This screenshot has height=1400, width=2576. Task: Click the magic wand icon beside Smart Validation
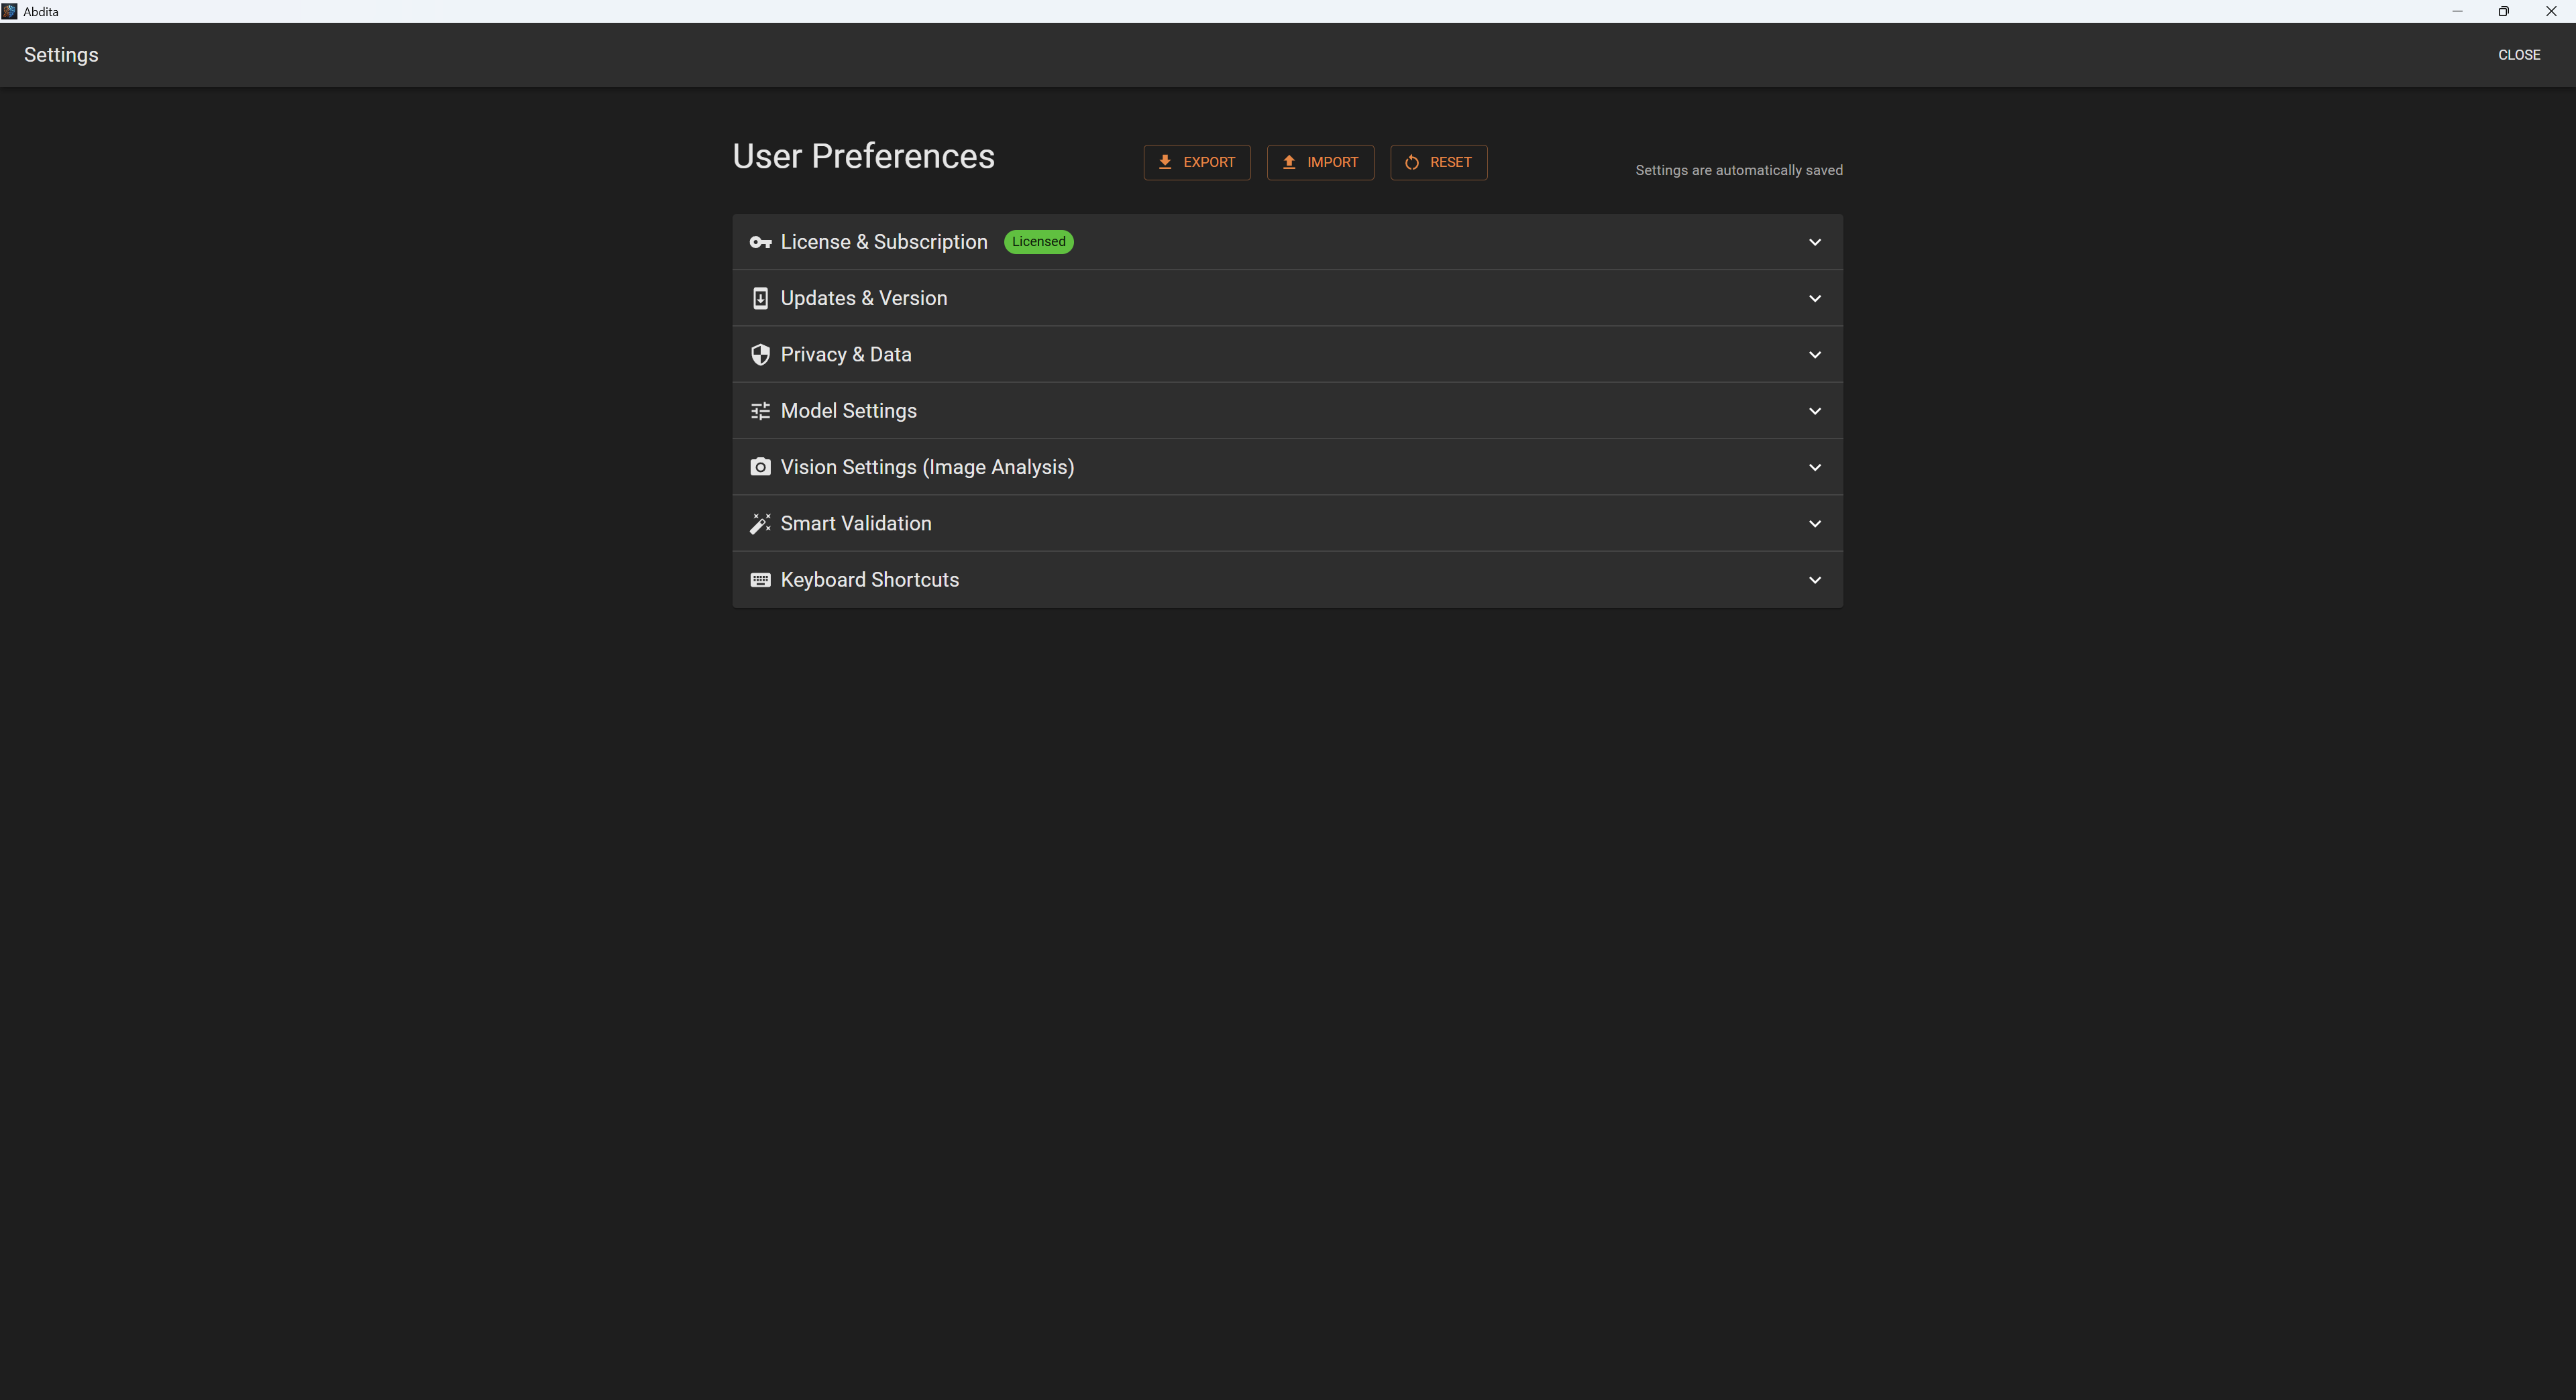click(760, 524)
